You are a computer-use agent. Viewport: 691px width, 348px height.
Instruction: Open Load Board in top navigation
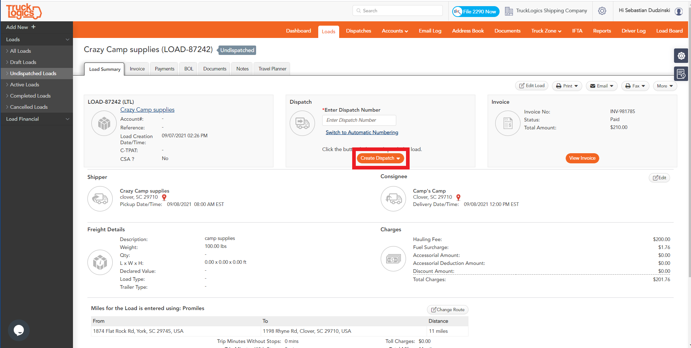pyautogui.click(x=669, y=31)
